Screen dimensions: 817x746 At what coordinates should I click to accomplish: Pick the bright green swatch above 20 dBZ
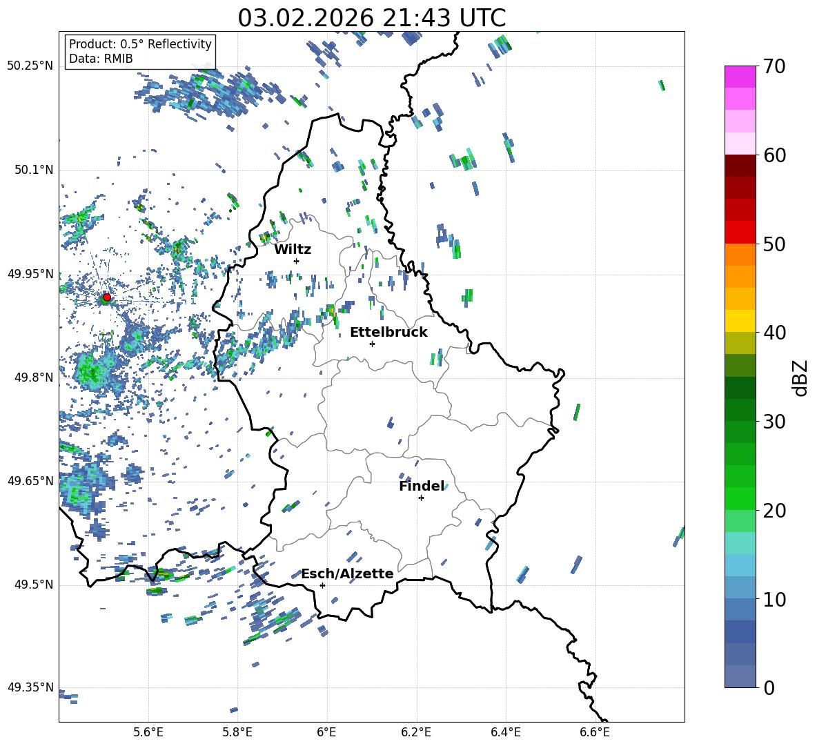pyautogui.click(x=740, y=498)
